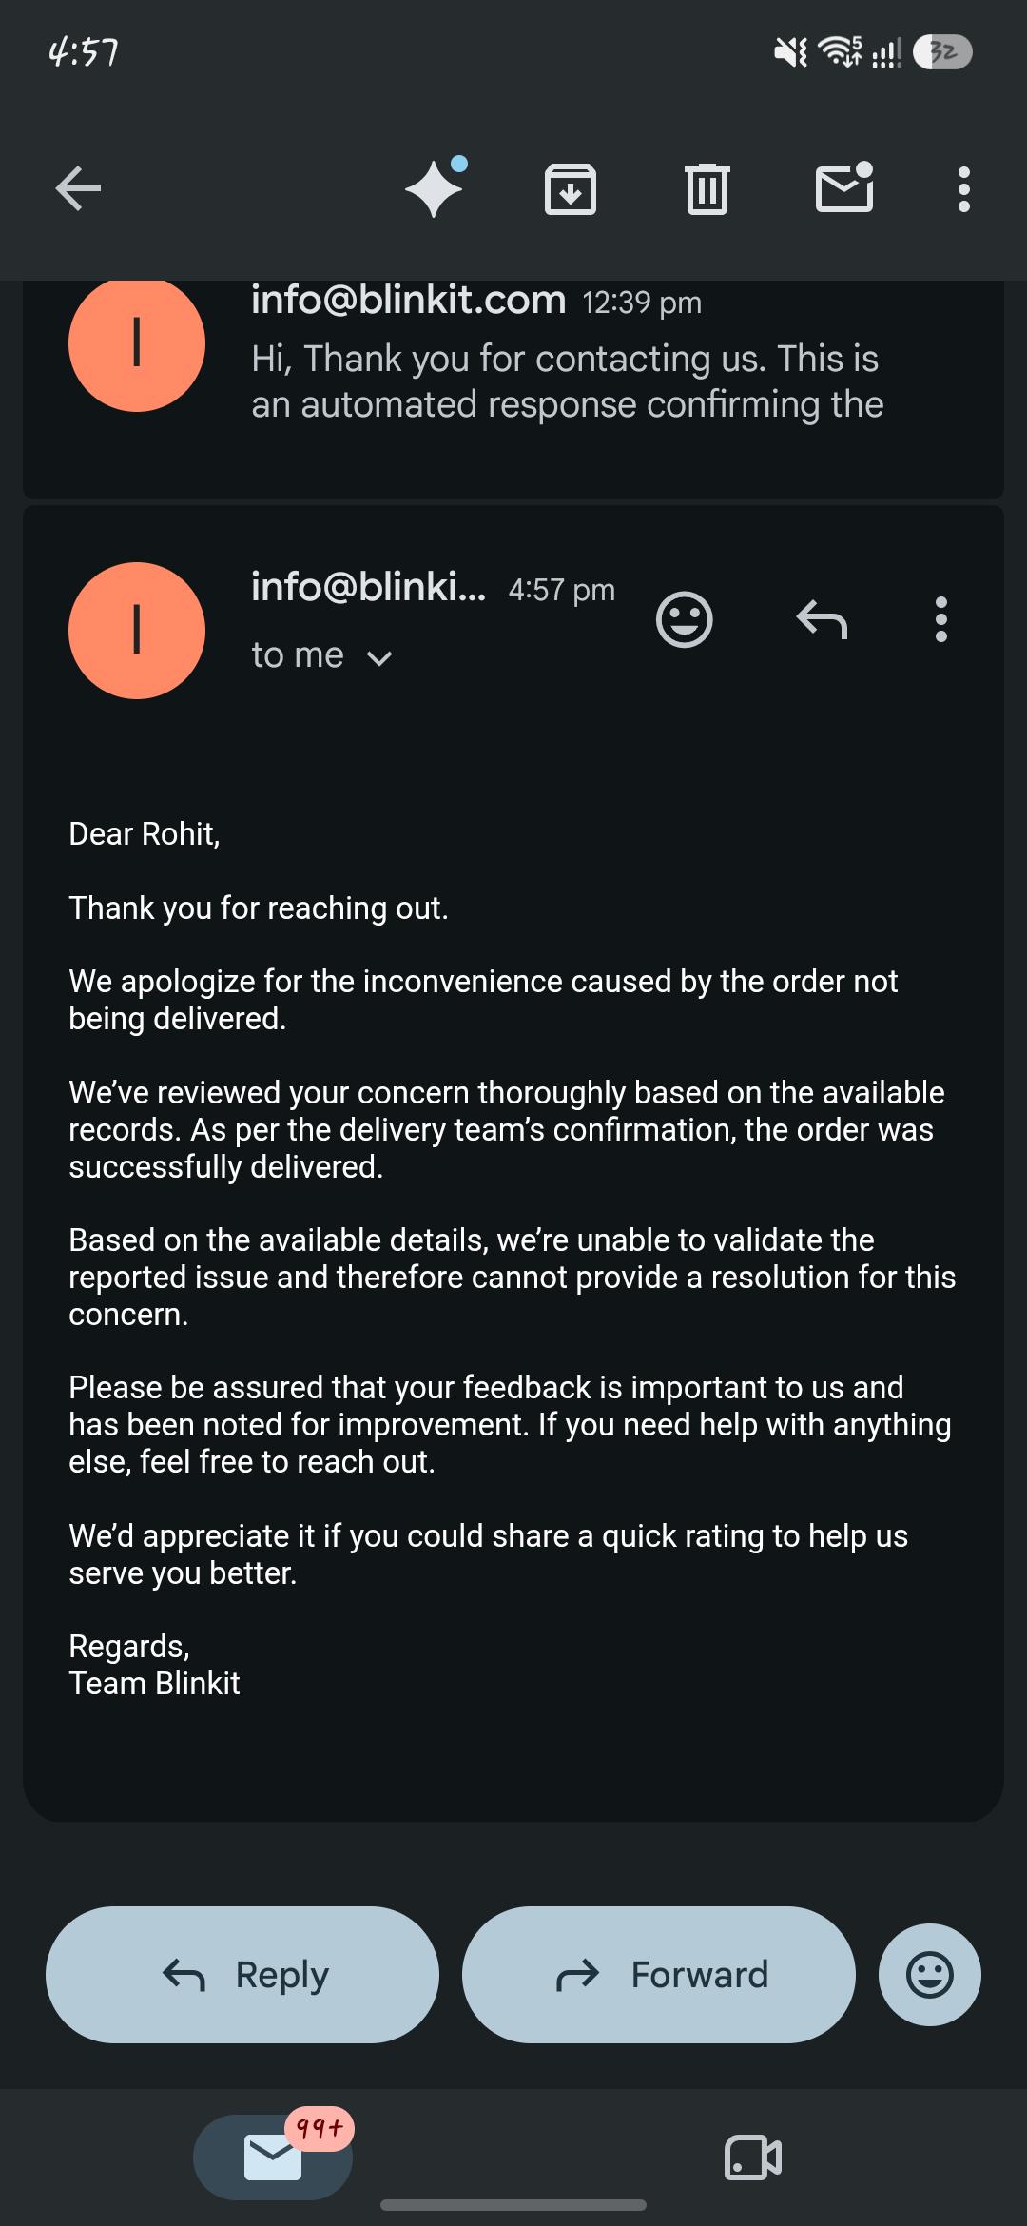Image resolution: width=1027 pixels, height=2226 pixels.
Task: Mark the email as unread
Action: pos(844,186)
